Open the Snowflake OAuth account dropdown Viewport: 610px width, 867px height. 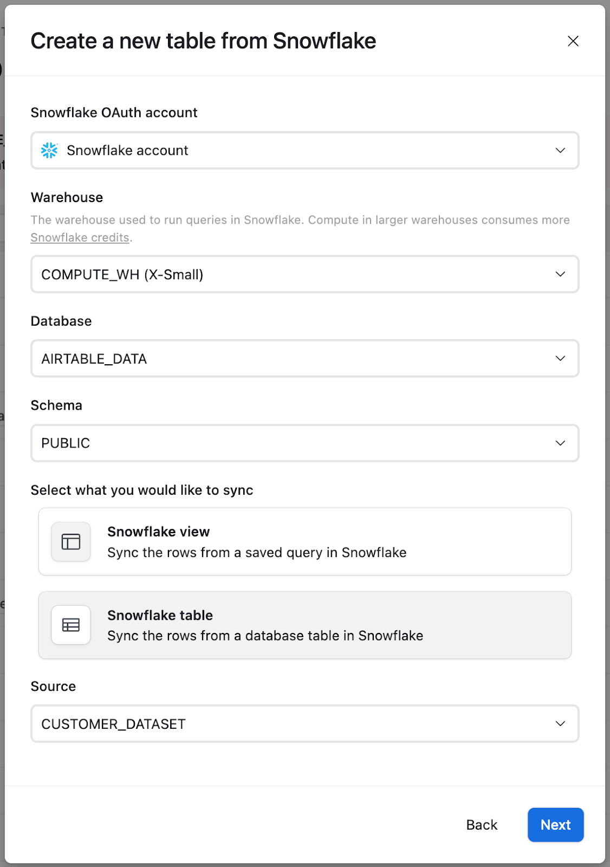pyautogui.click(x=304, y=150)
